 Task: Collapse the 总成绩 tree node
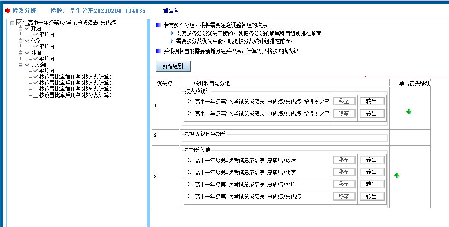[20, 65]
